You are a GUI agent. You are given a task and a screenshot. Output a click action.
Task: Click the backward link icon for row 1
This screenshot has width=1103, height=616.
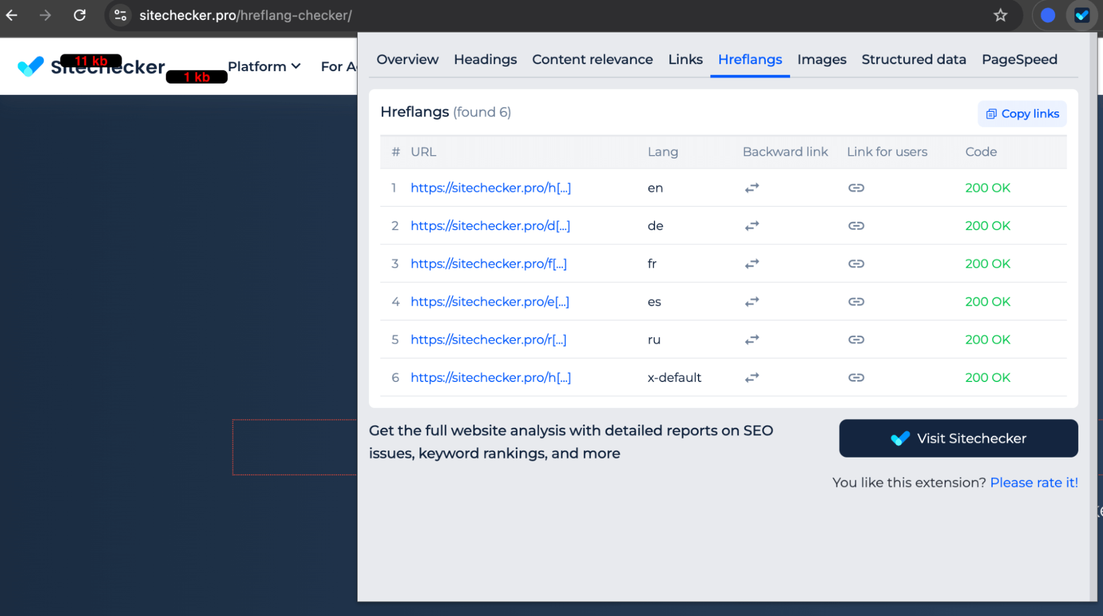pyautogui.click(x=752, y=188)
